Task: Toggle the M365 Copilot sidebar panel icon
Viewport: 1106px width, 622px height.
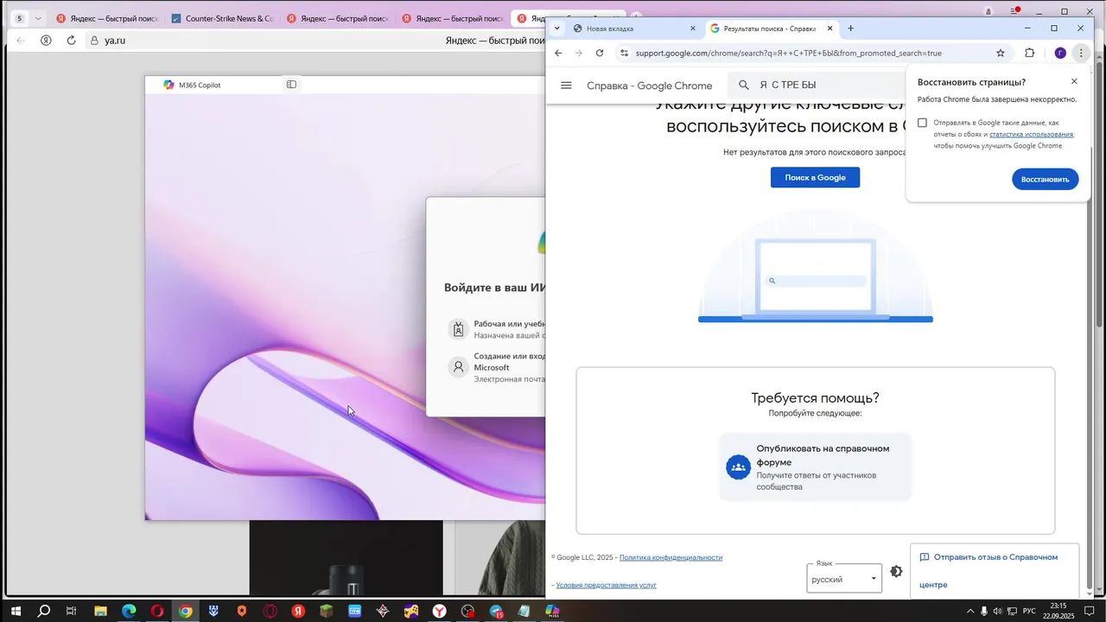Action: pyautogui.click(x=291, y=85)
